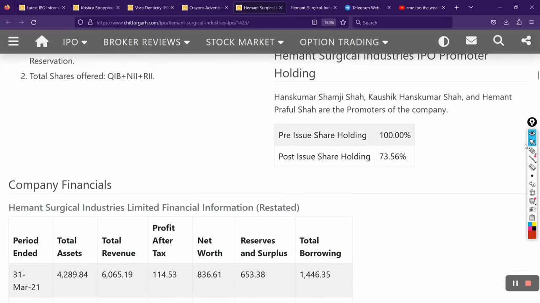Image resolution: width=540 pixels, height=303 pixels.
Task: Open the hamburger site menu
Action: click(13, 41)
